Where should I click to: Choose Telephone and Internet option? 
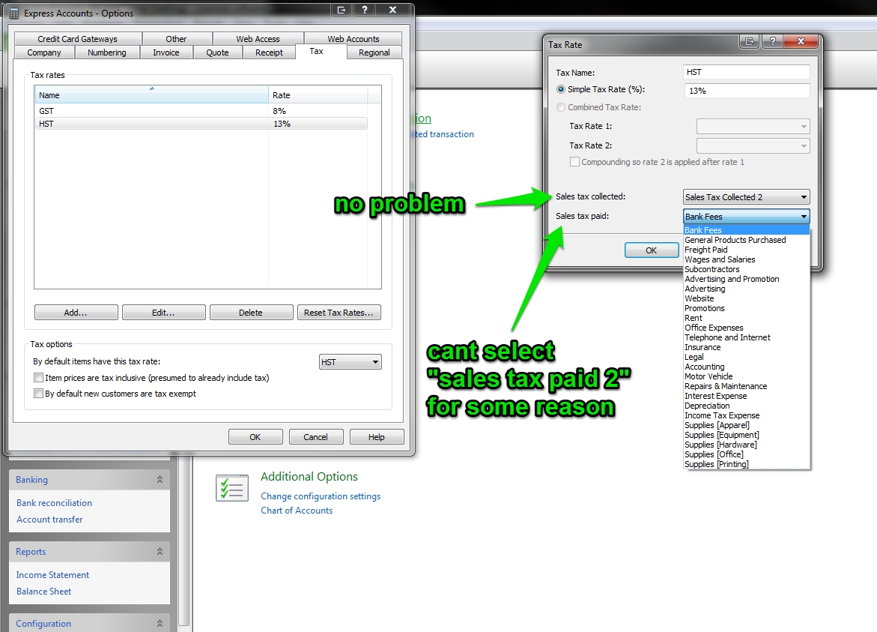747,337
